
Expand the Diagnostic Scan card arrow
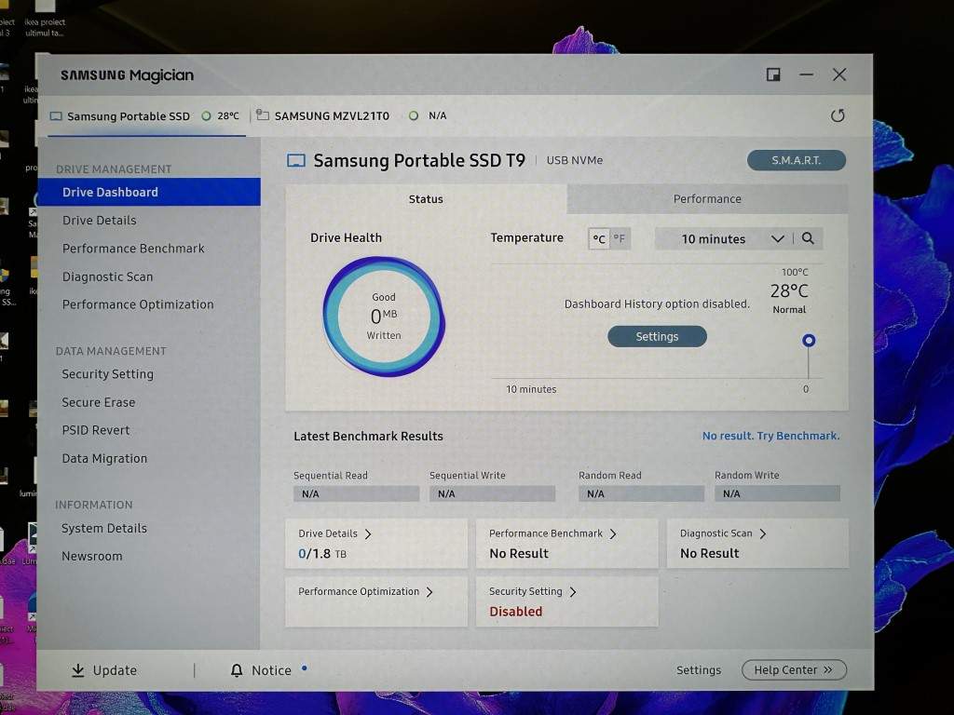tap(762, 533)
